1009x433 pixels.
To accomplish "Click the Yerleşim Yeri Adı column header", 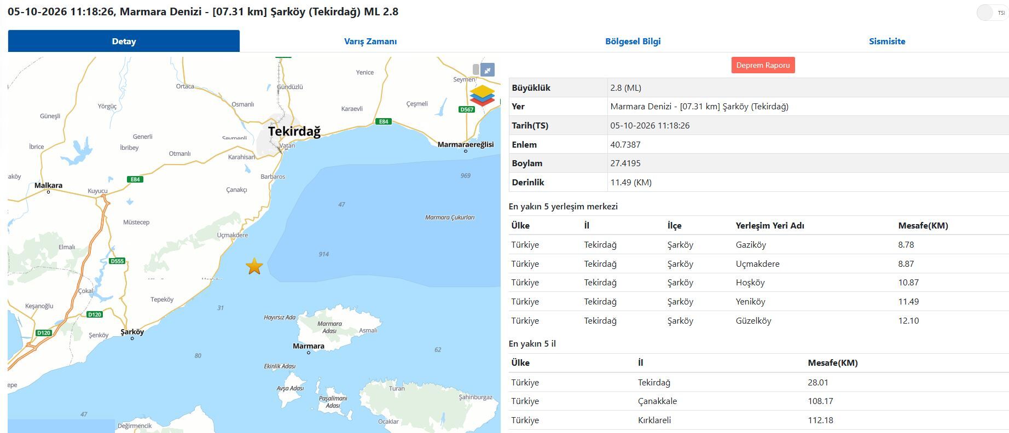I will click(770, 225).
